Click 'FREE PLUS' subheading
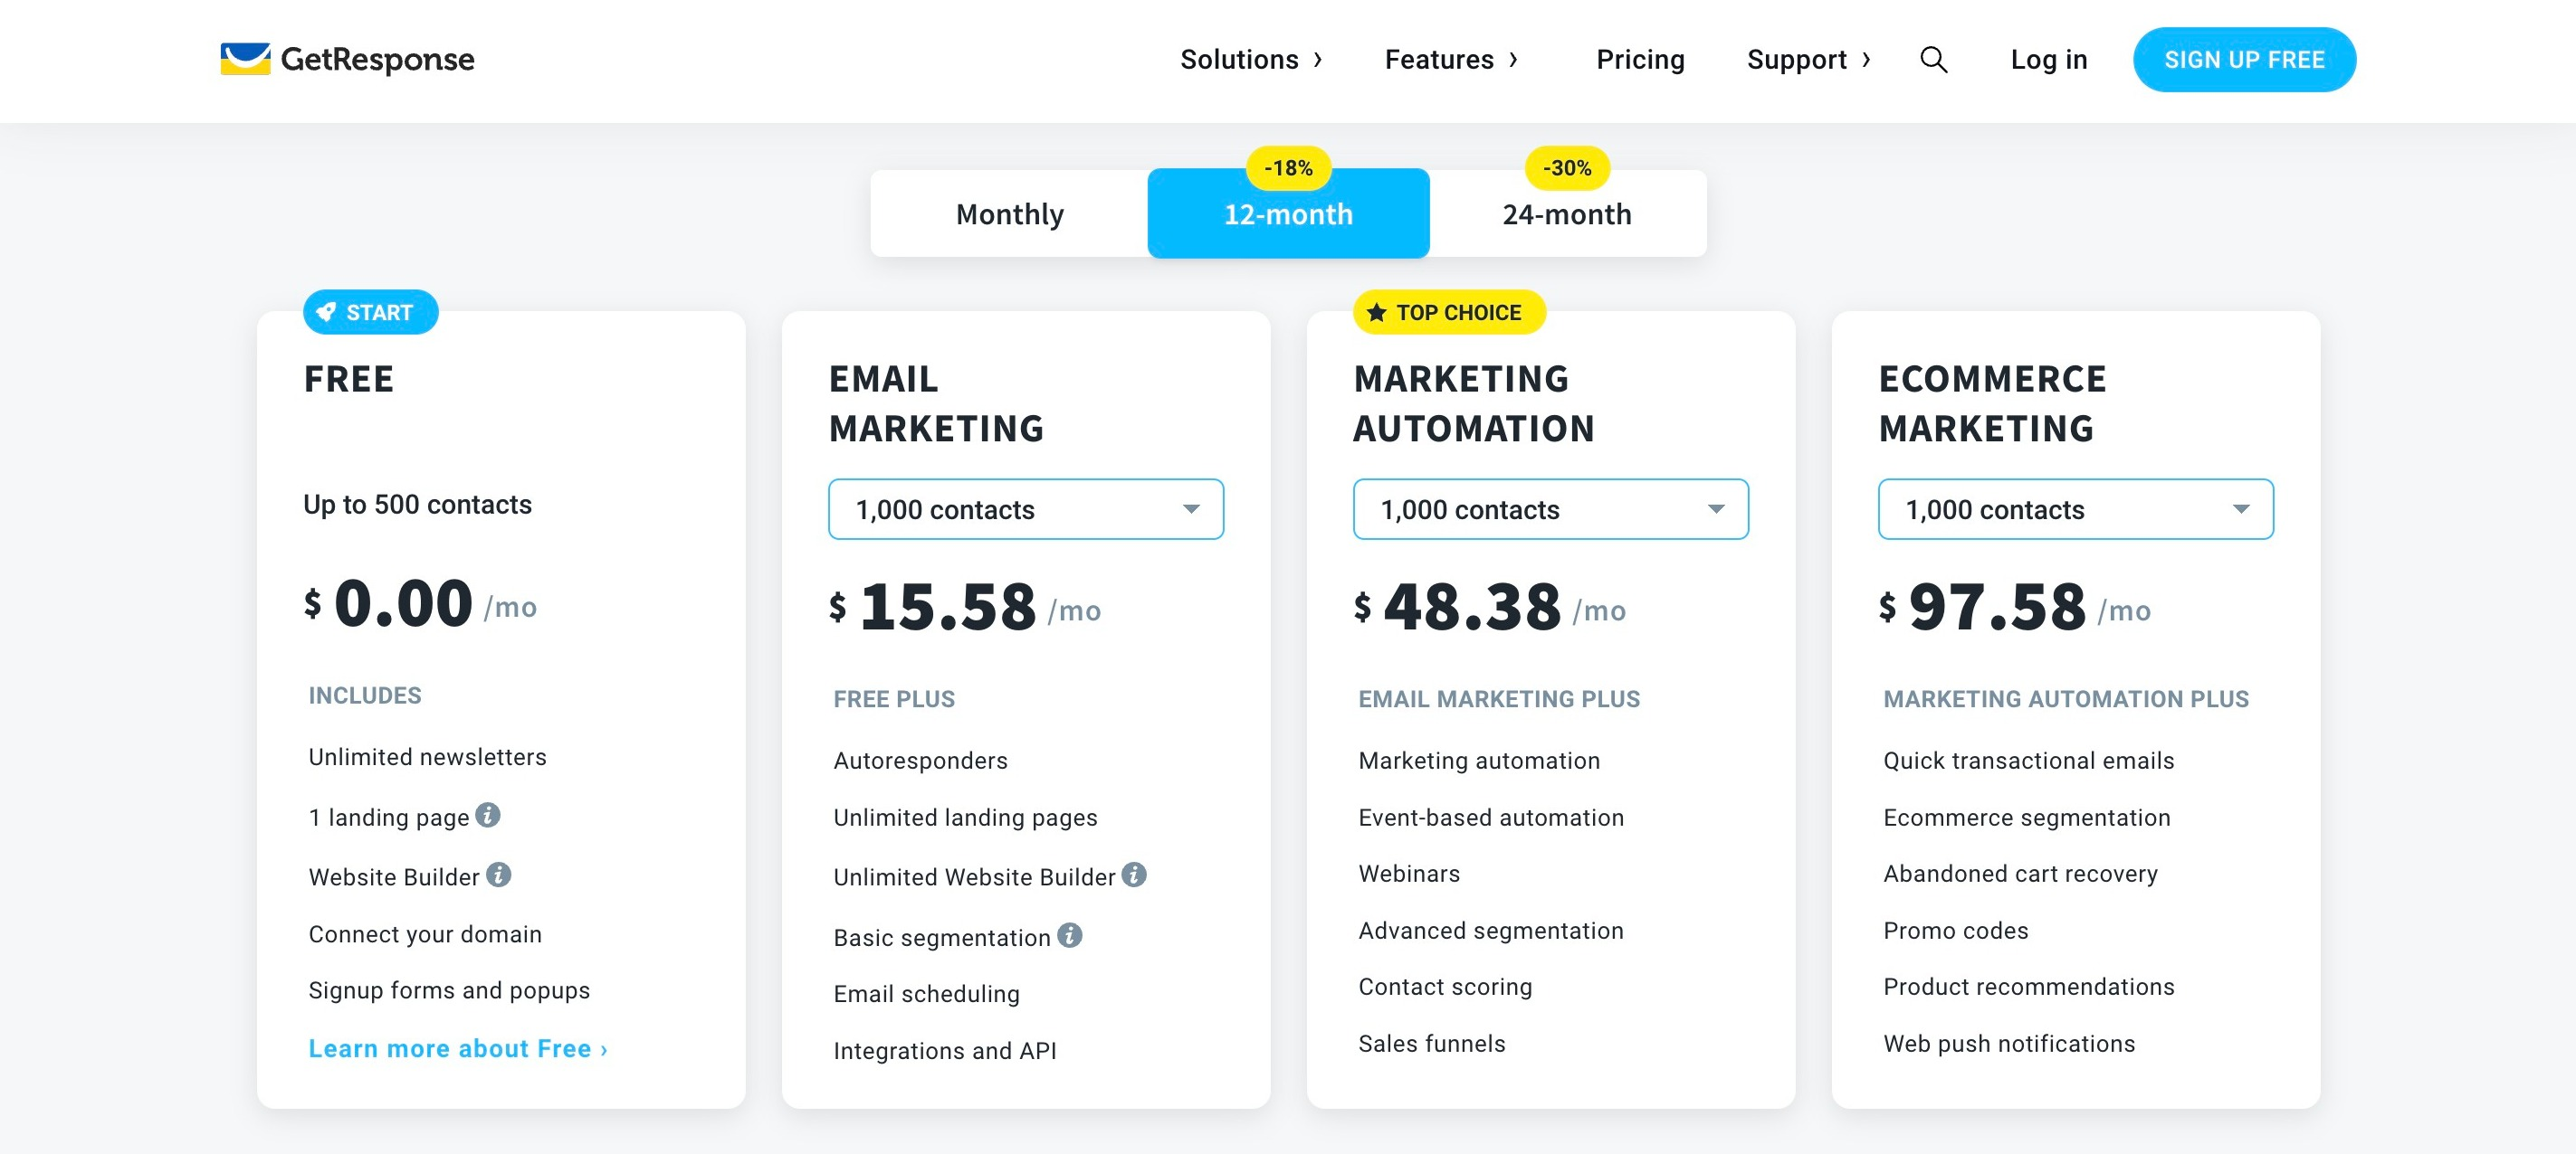The image size is (2576, 1154). [x=894, y=699]
